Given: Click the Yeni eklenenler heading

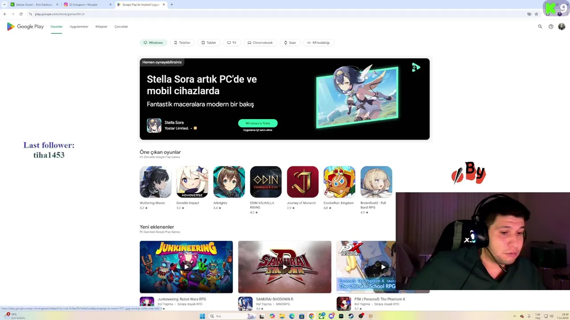Looking at the screenshot, I should point(157,227).
